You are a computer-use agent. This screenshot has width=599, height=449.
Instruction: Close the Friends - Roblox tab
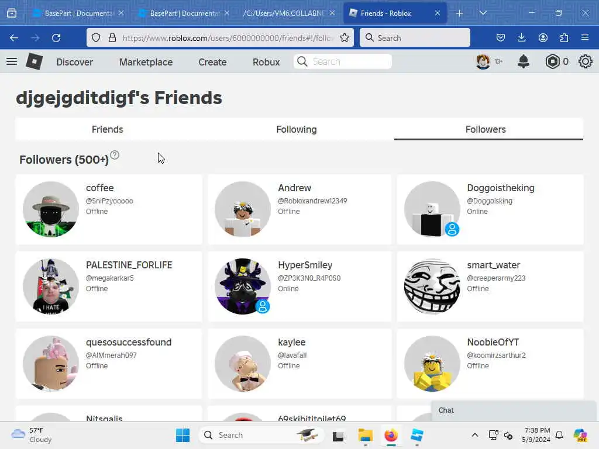[438, 13]
